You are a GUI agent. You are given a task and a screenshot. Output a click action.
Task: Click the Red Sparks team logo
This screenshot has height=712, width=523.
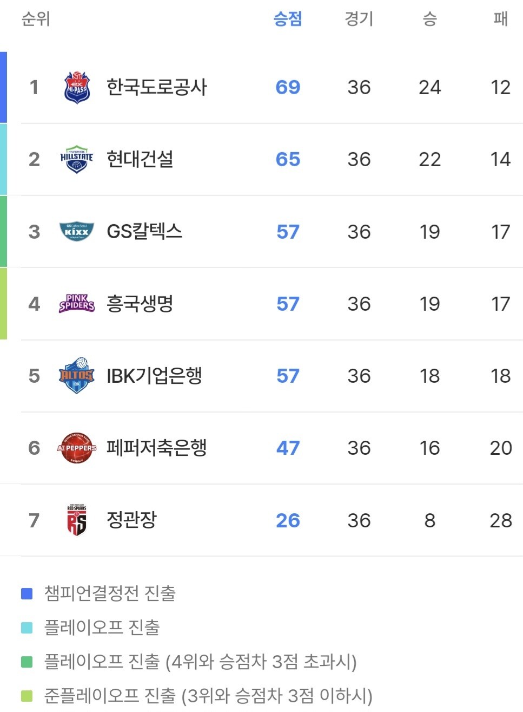point(77,520)
